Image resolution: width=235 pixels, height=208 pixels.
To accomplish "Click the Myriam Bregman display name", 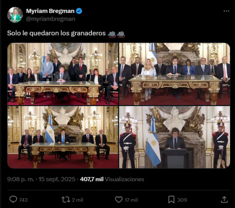I will pyautogui.click(x=50, y=11).
